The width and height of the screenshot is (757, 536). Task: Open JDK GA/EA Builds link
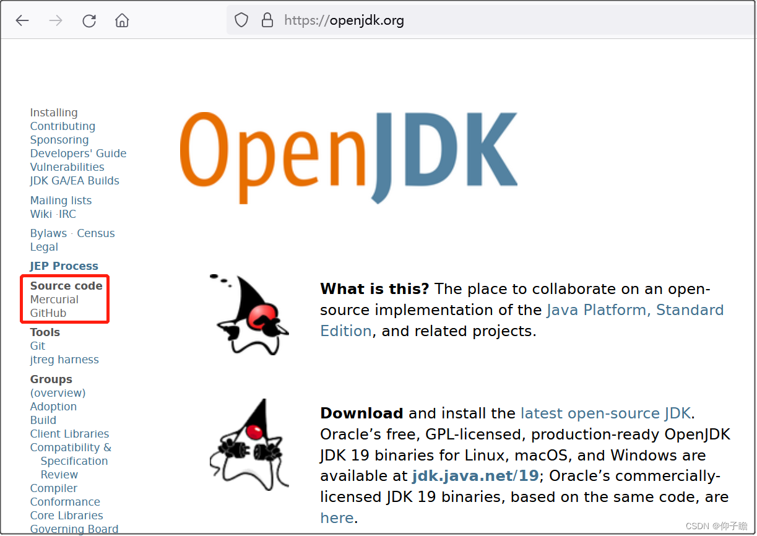[75, 181]
